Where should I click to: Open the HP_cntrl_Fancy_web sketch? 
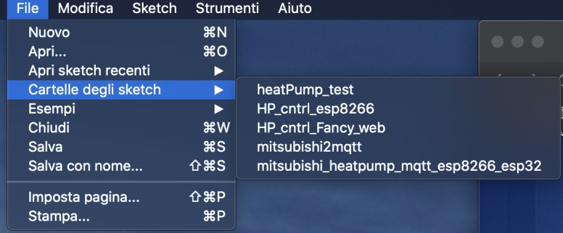point(398,127)
